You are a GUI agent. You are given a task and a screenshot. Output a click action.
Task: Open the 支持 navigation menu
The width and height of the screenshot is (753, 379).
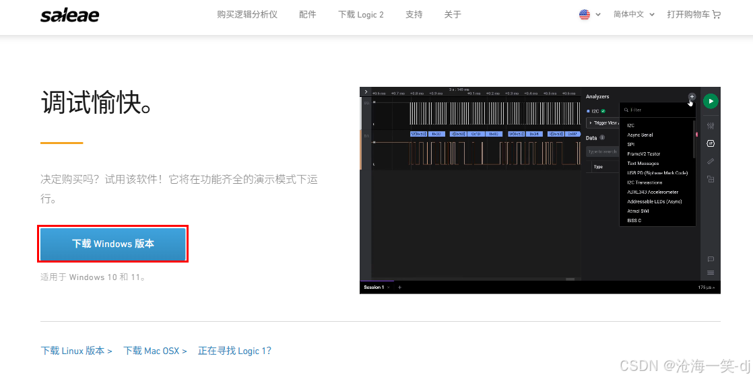(x=414, y=14)
